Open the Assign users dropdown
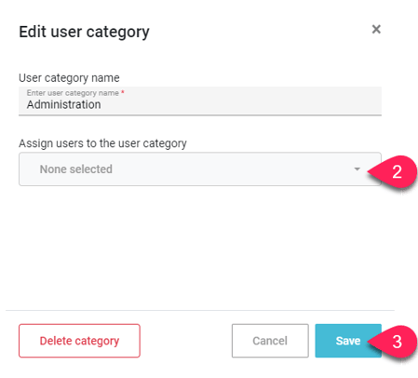The image size is (418, 378). 200,169
